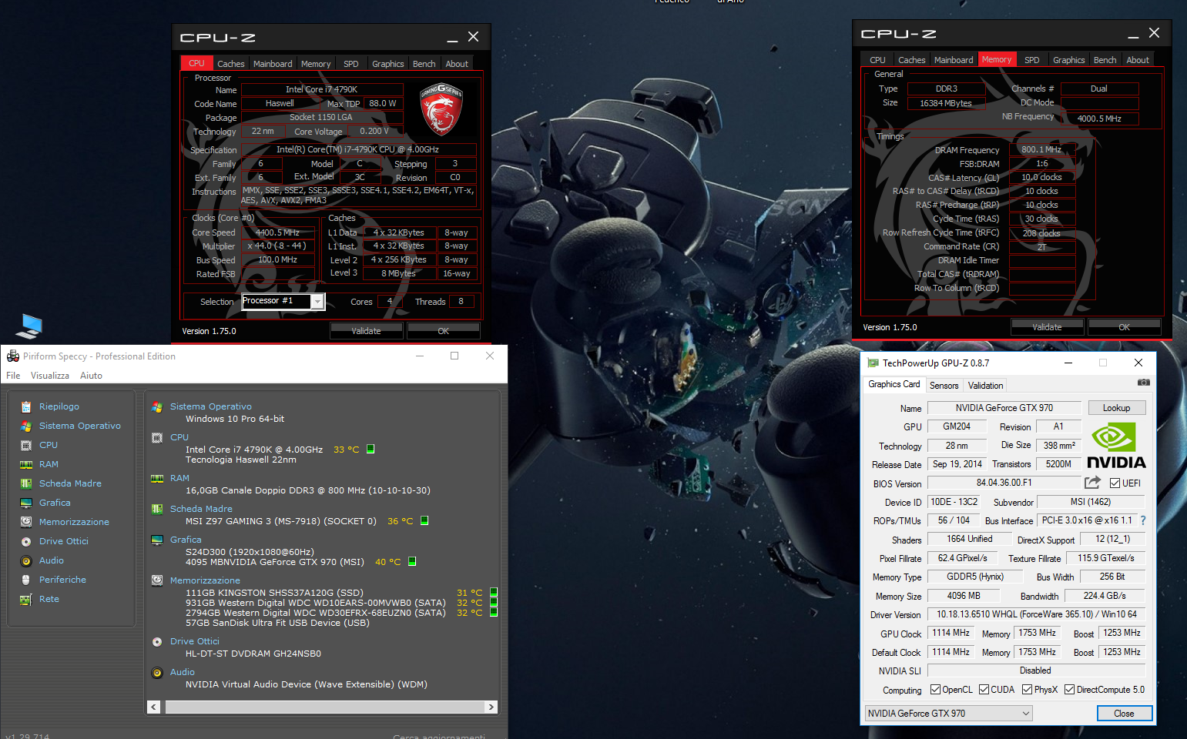The width and height of the screenshot is (1187, 739).
Task: Click the GPU name field in GPU-Z
Action: (1004, 408)
